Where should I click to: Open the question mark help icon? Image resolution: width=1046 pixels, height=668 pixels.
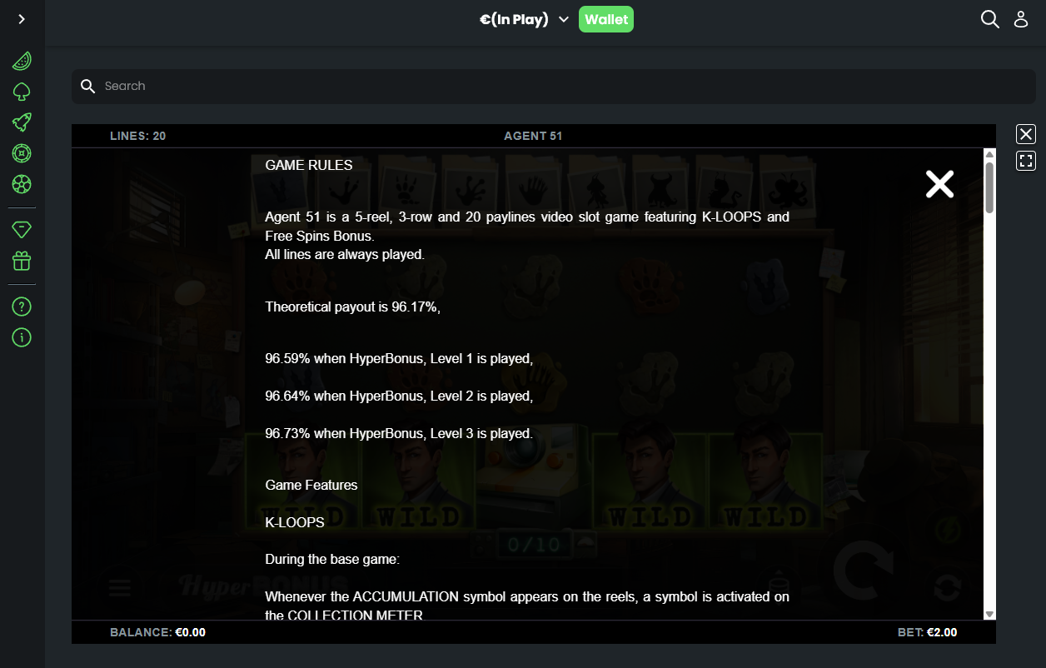coord(22,307)
